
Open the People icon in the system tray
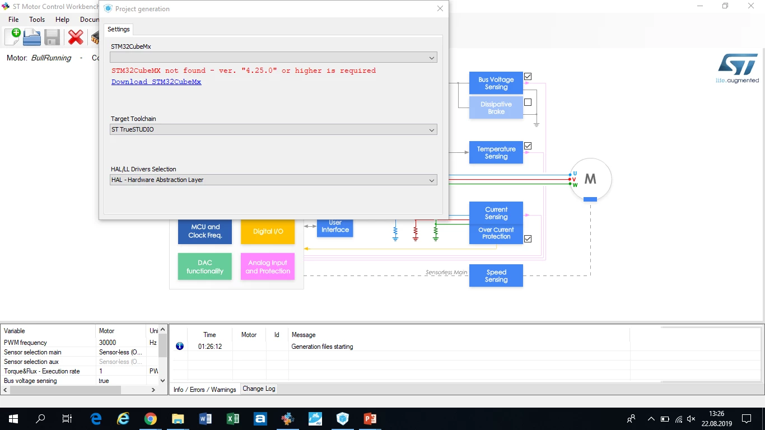point(631,419)
